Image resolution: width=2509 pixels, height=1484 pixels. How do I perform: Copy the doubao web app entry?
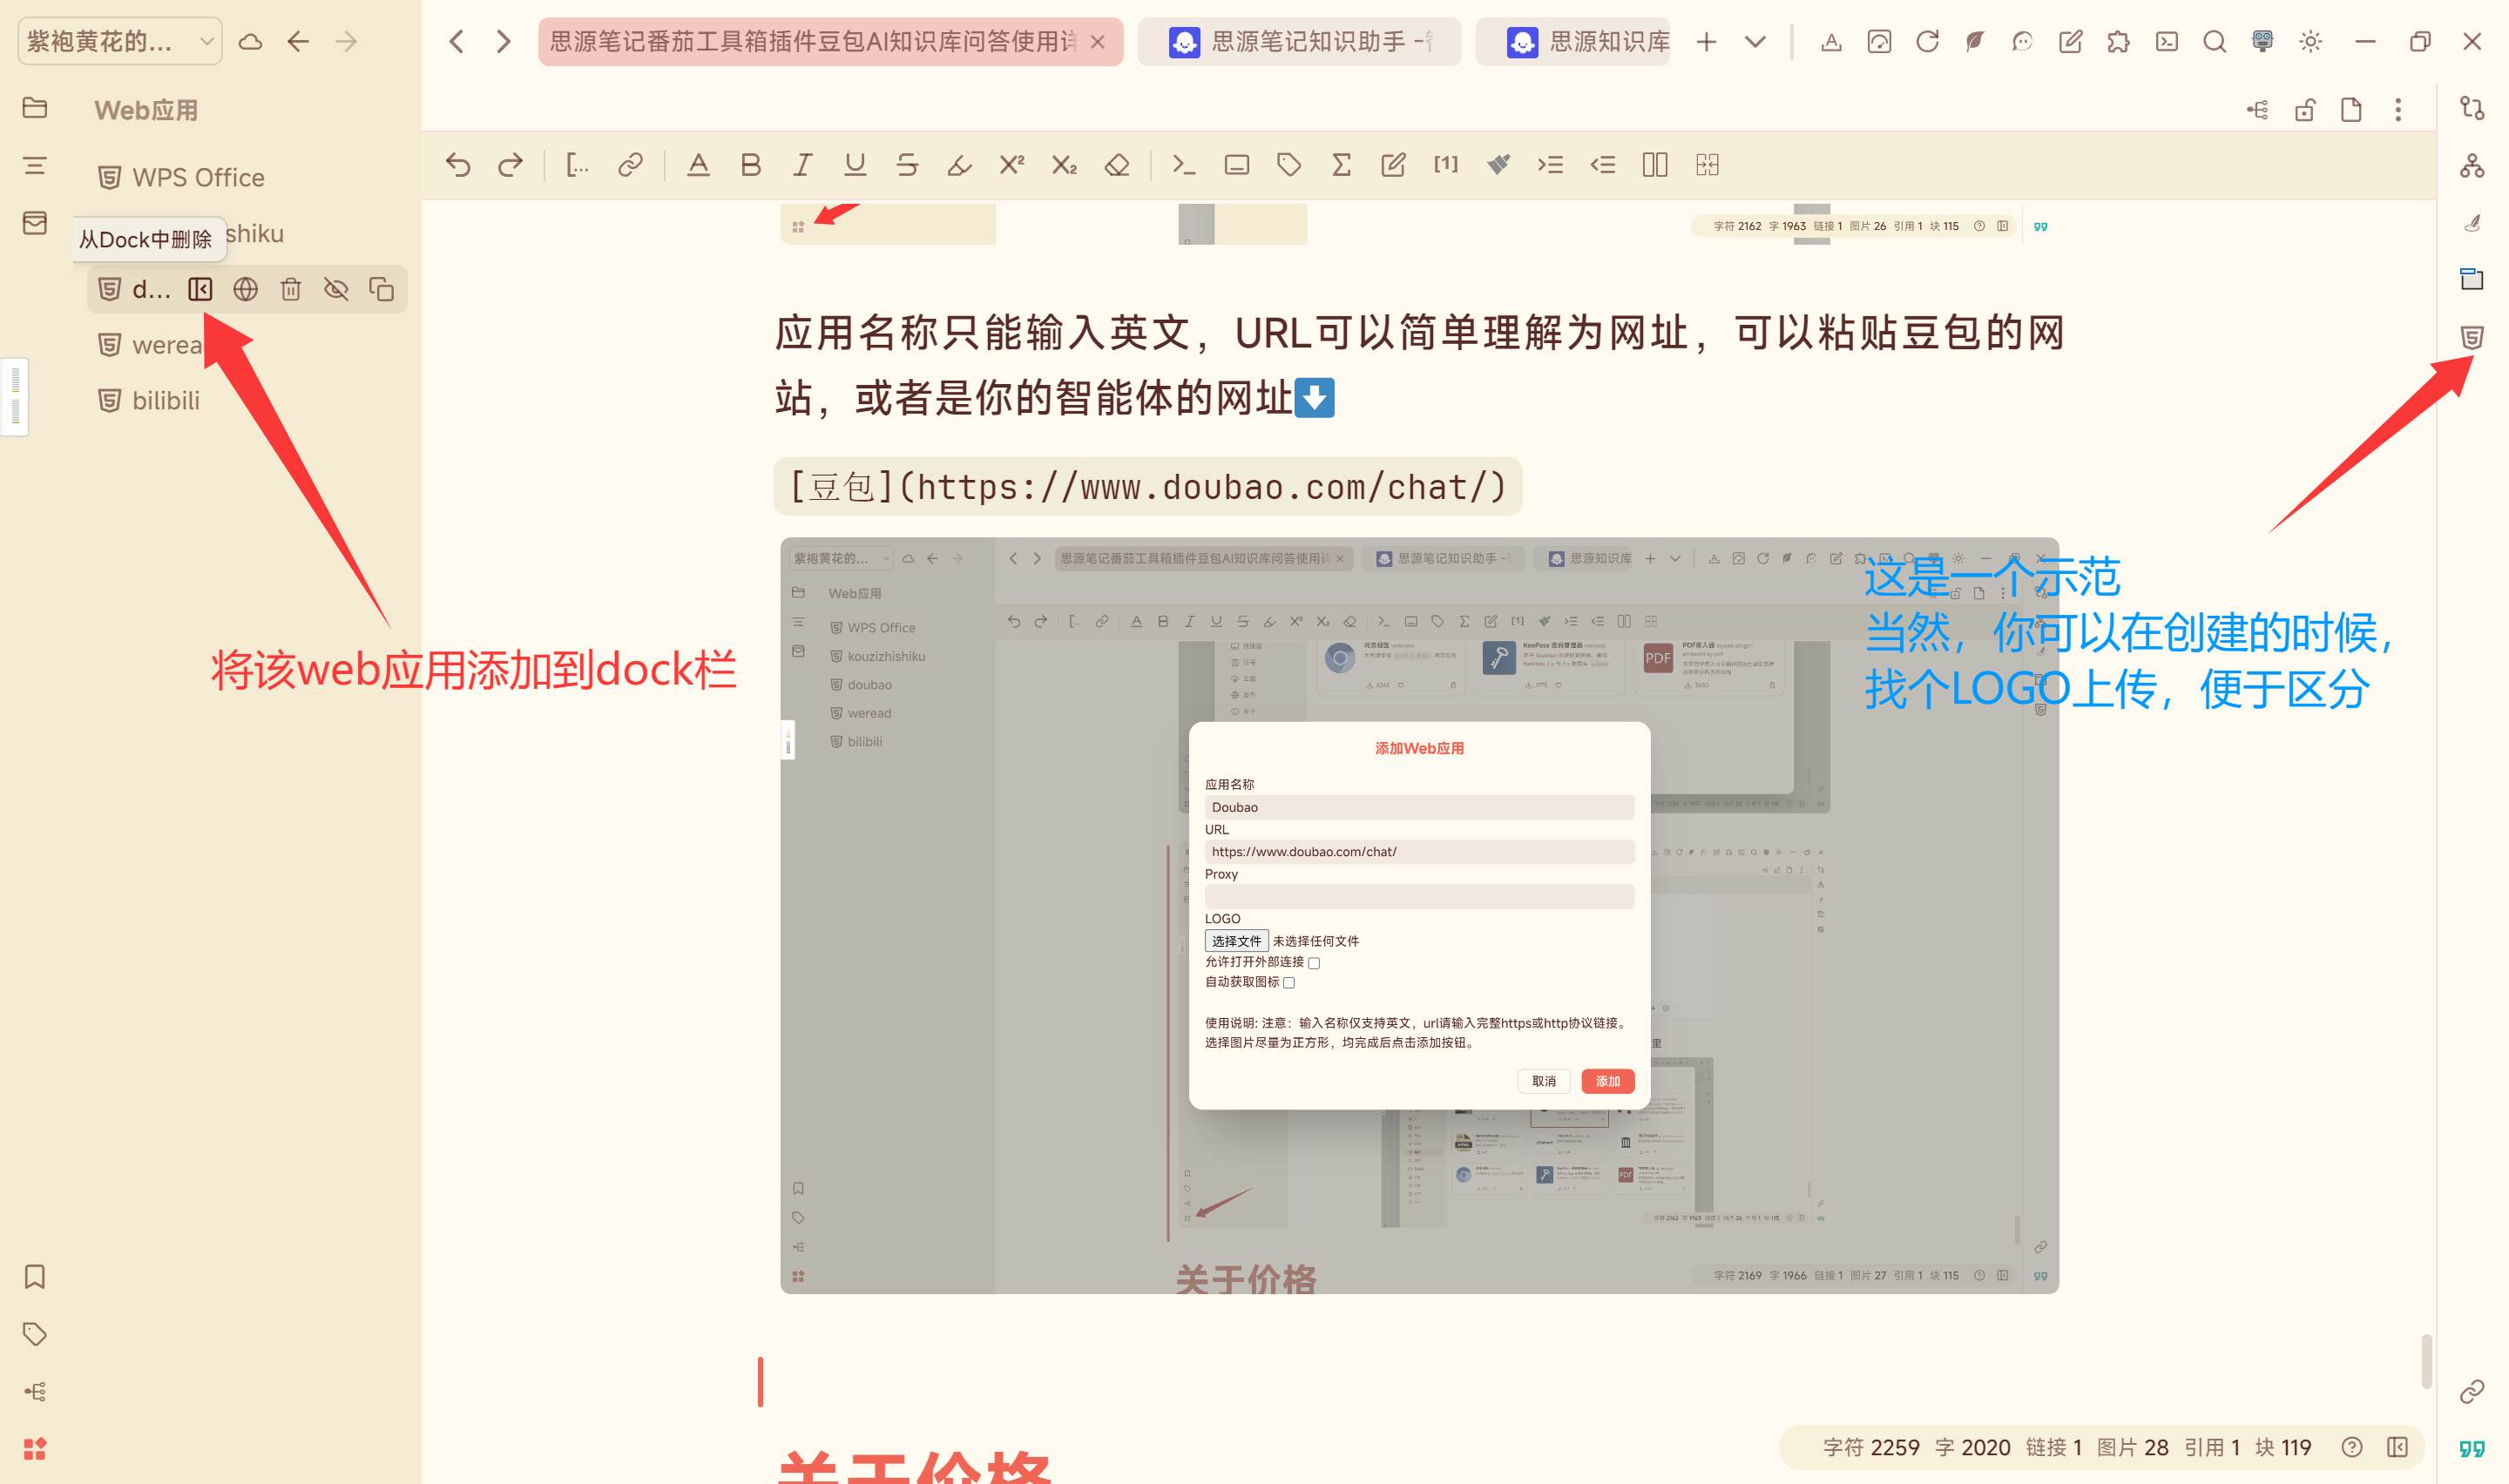381,290
